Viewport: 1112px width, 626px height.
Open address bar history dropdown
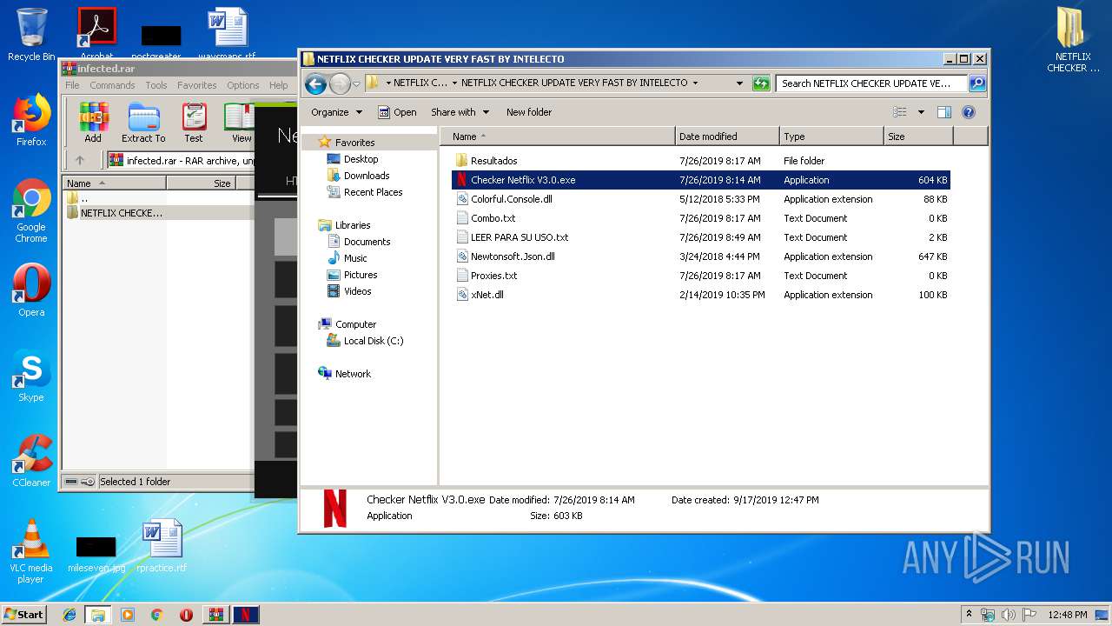click(x=739, y=83)
